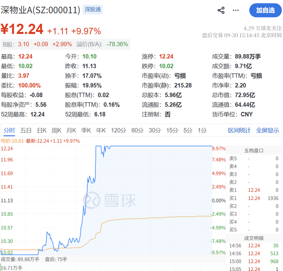Select the 季K chart tab
The image size is (283, 271).
86,130
